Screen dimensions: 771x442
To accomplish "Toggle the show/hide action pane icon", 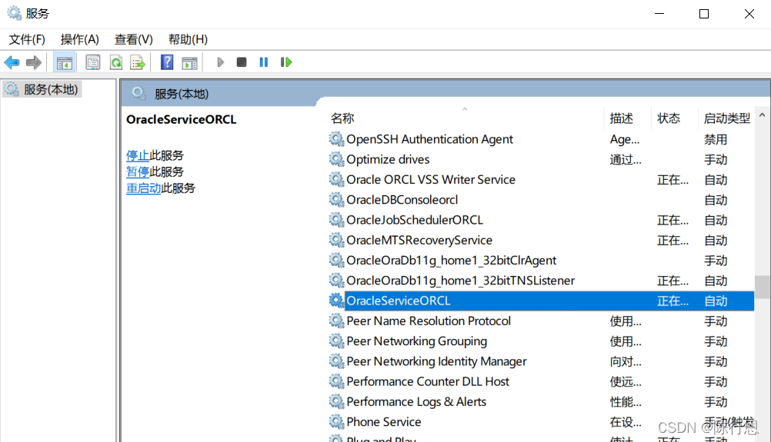I will point(189,62).
